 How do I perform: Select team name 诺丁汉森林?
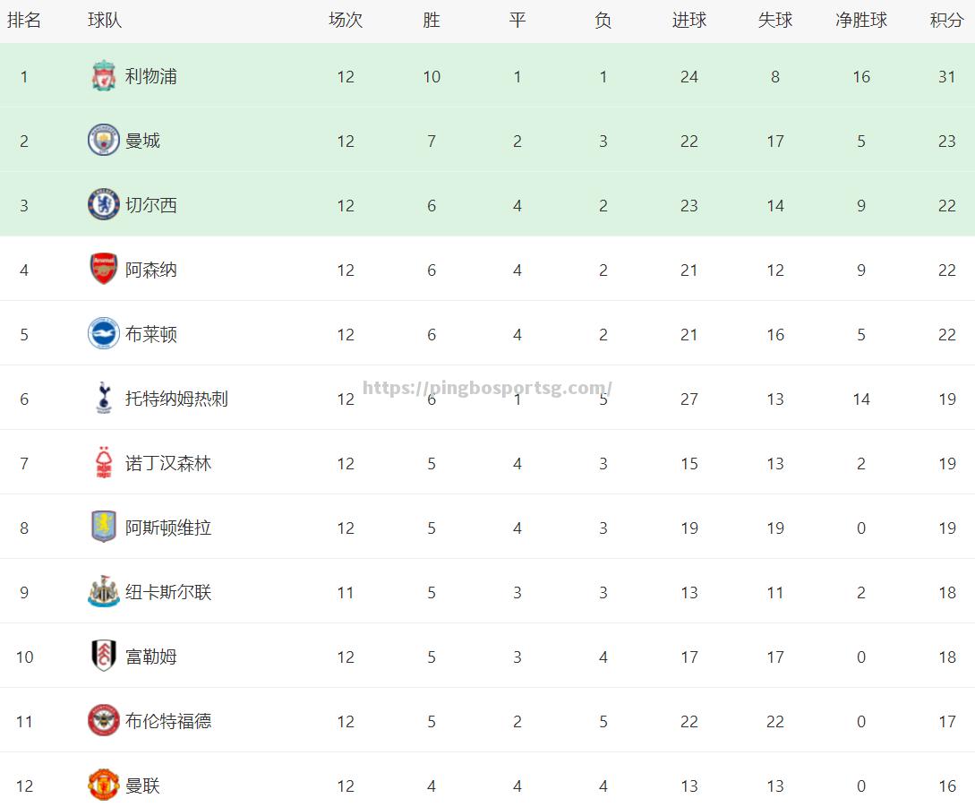pyautogui.click(x=168, y=464)
